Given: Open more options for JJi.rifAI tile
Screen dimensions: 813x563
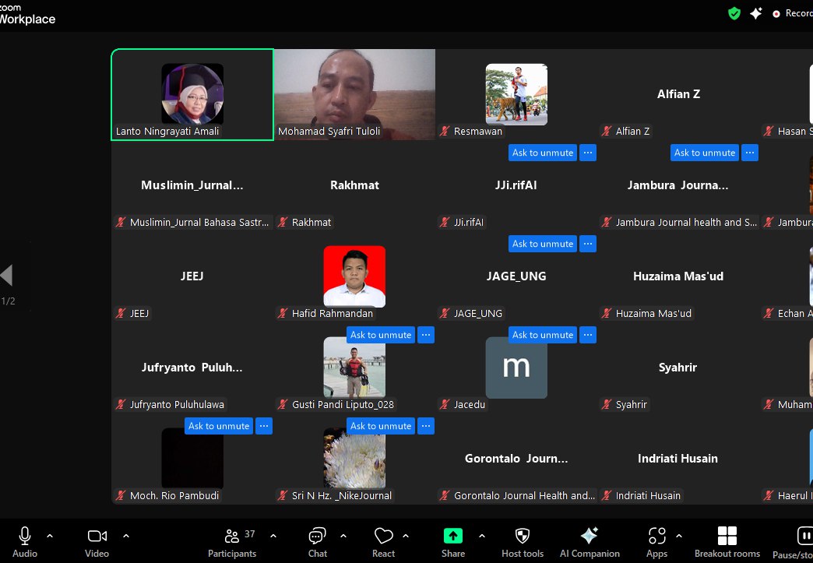Looking at the screenshot, I should pyautogui.click(x=588, y=244).
